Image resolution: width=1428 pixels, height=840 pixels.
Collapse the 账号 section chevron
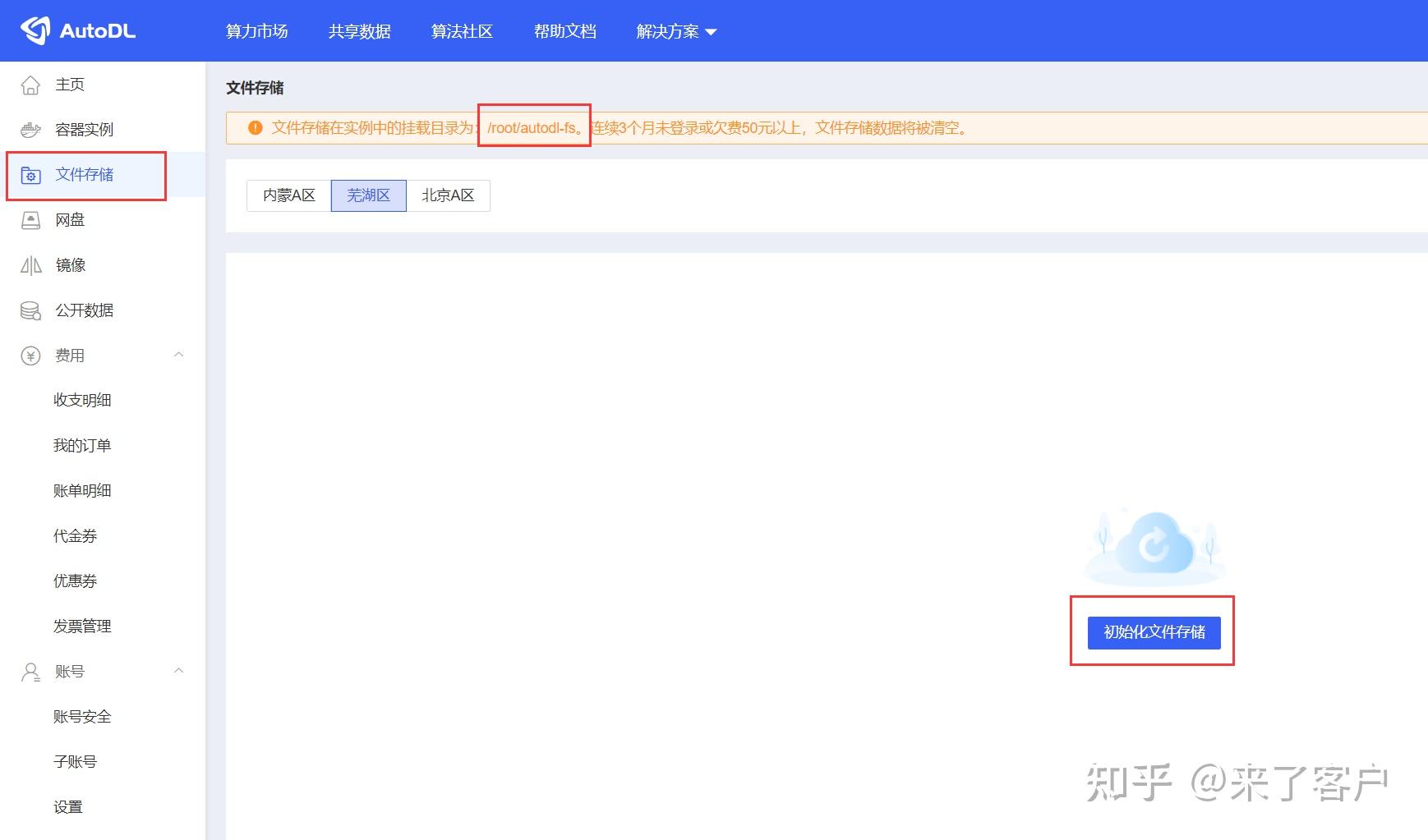pyautogui.click(x=179, y=671)
